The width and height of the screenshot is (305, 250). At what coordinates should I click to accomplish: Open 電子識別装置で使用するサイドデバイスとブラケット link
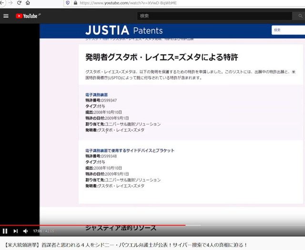tap(130, 150)
